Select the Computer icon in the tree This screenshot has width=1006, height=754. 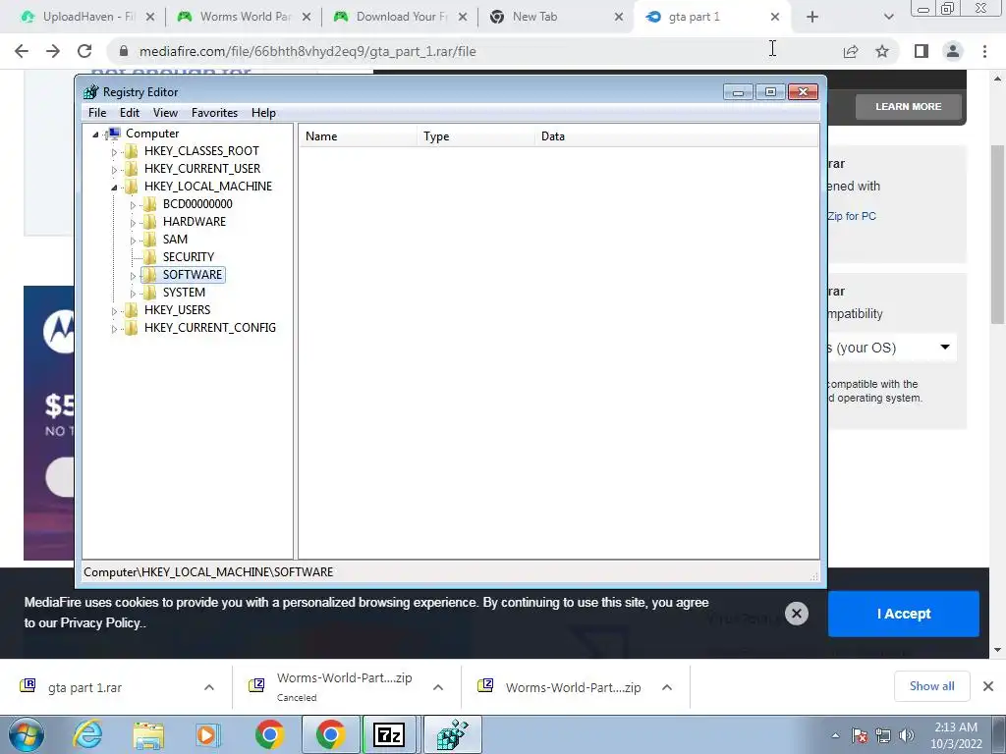pos(114,134)
